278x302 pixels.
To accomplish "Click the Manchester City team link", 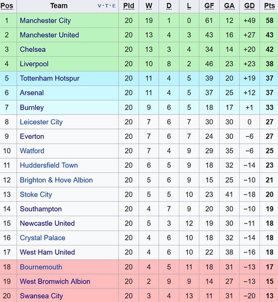I will coord(45,20).
